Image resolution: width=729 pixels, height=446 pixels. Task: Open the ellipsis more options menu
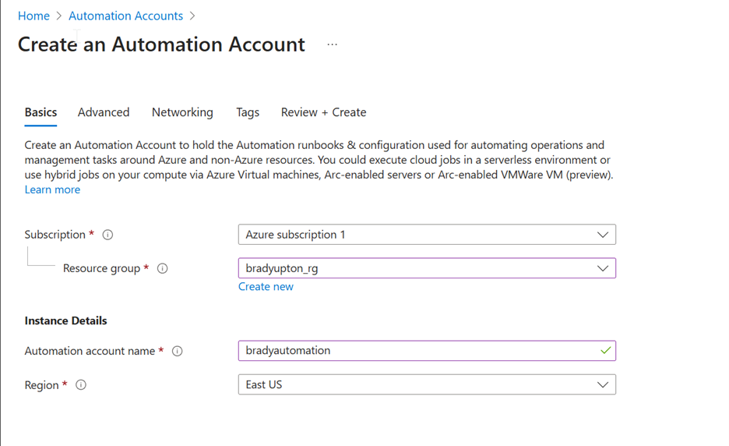click(332, 44)
